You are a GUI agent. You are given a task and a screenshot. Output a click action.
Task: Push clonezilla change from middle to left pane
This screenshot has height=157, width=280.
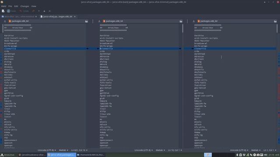pos(98,48)
